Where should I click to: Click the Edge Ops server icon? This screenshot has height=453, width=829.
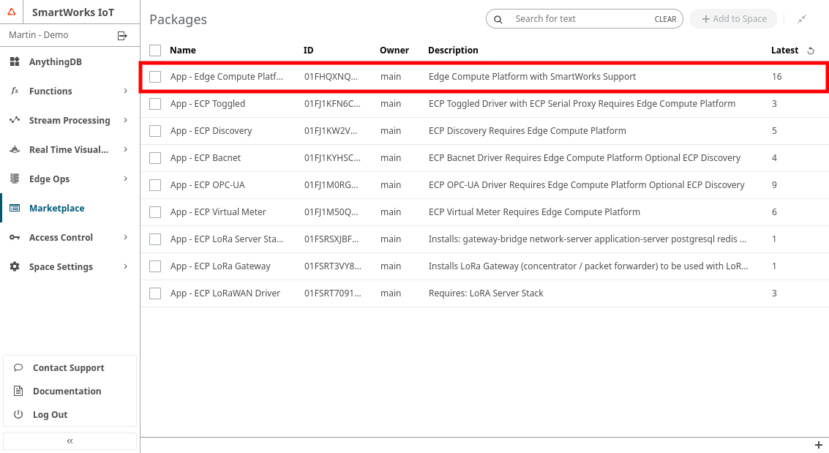(15, 179)
